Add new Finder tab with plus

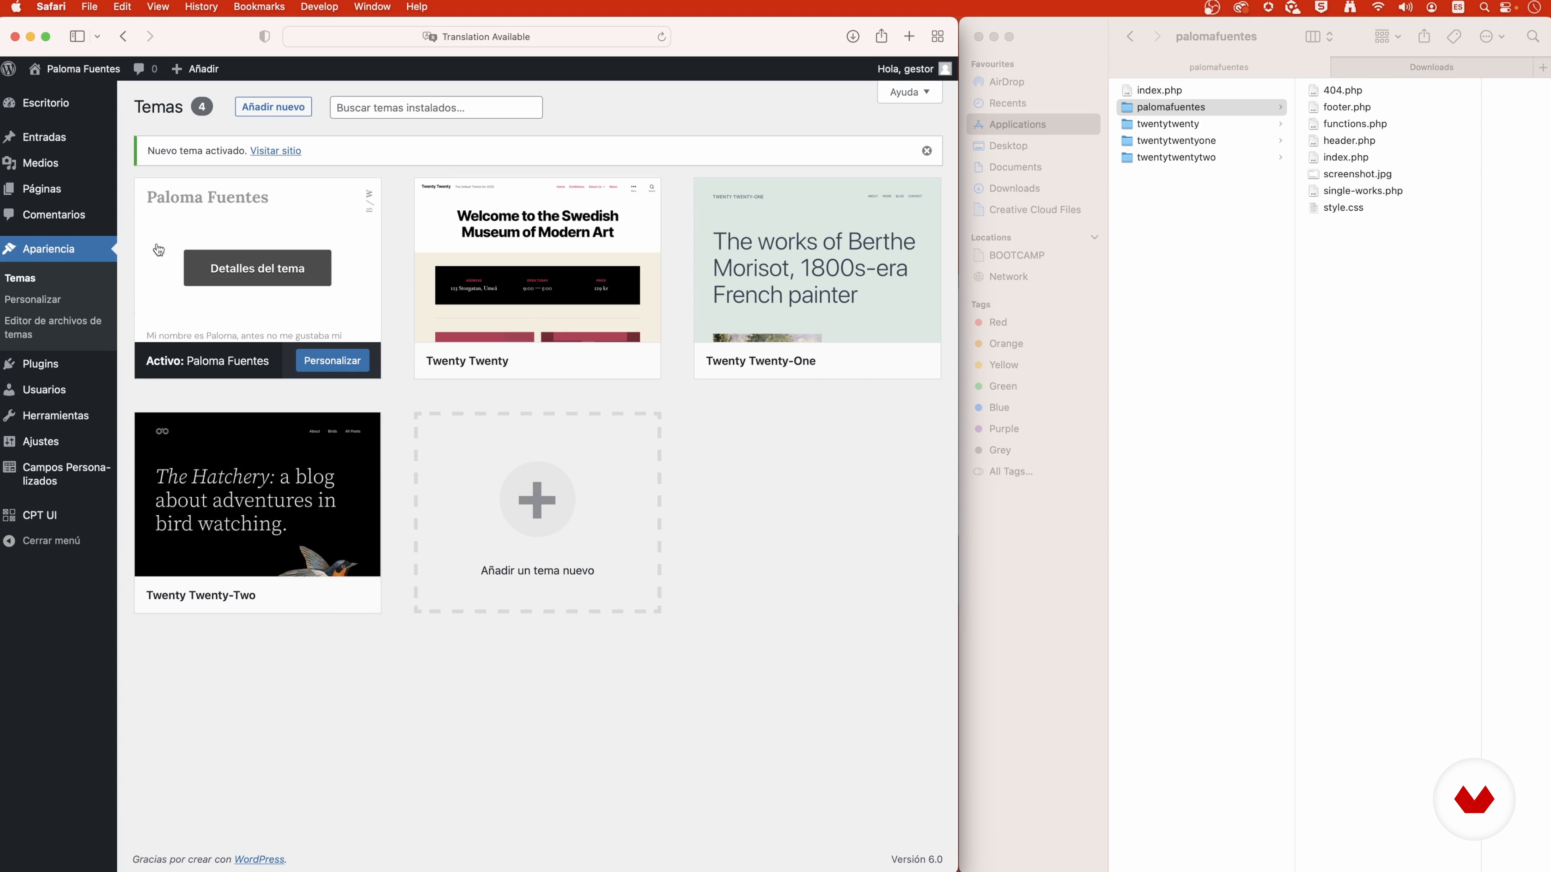[x=1543, y=67]
